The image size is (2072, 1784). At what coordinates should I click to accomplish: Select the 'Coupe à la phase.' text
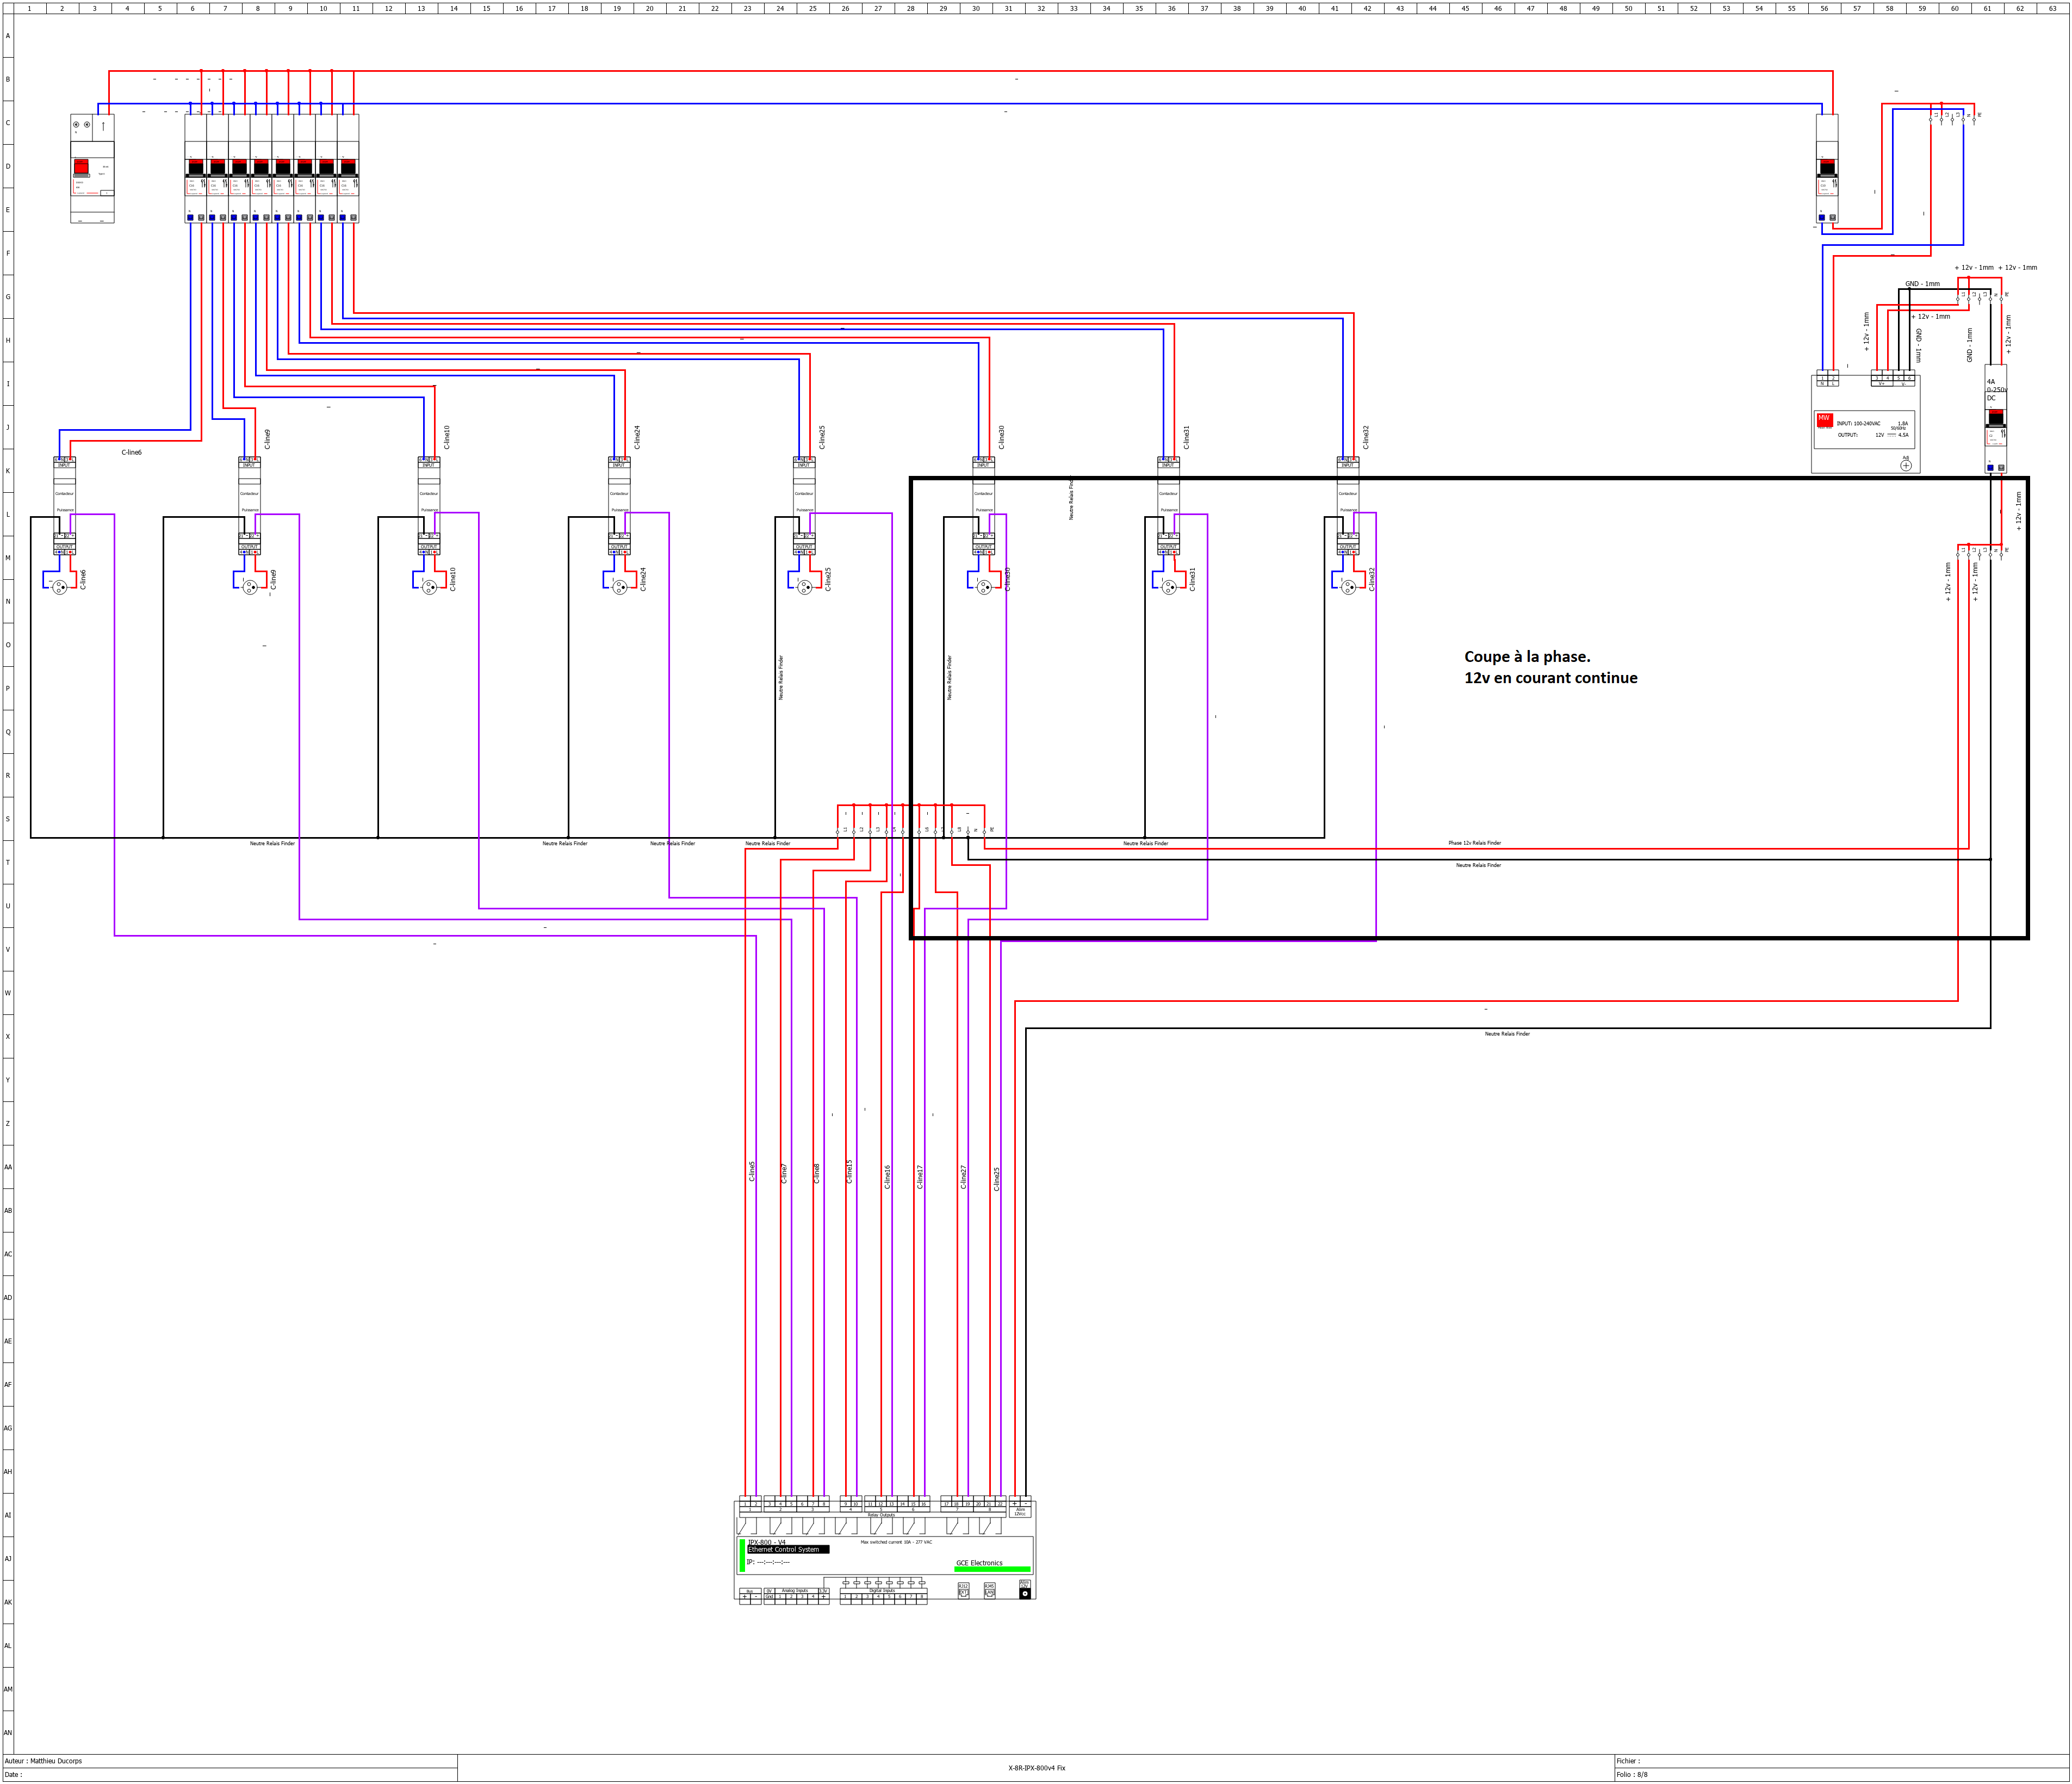pos(1526,657)
